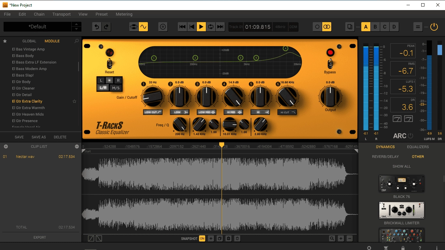The image size is (445, 250).
Task: Toggle the global power button
Action: click(434, 27)
